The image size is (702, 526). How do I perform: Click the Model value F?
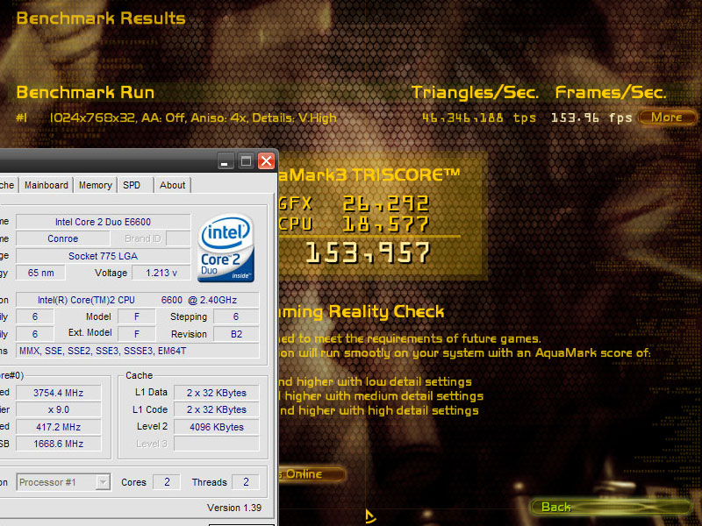(137, 316)
